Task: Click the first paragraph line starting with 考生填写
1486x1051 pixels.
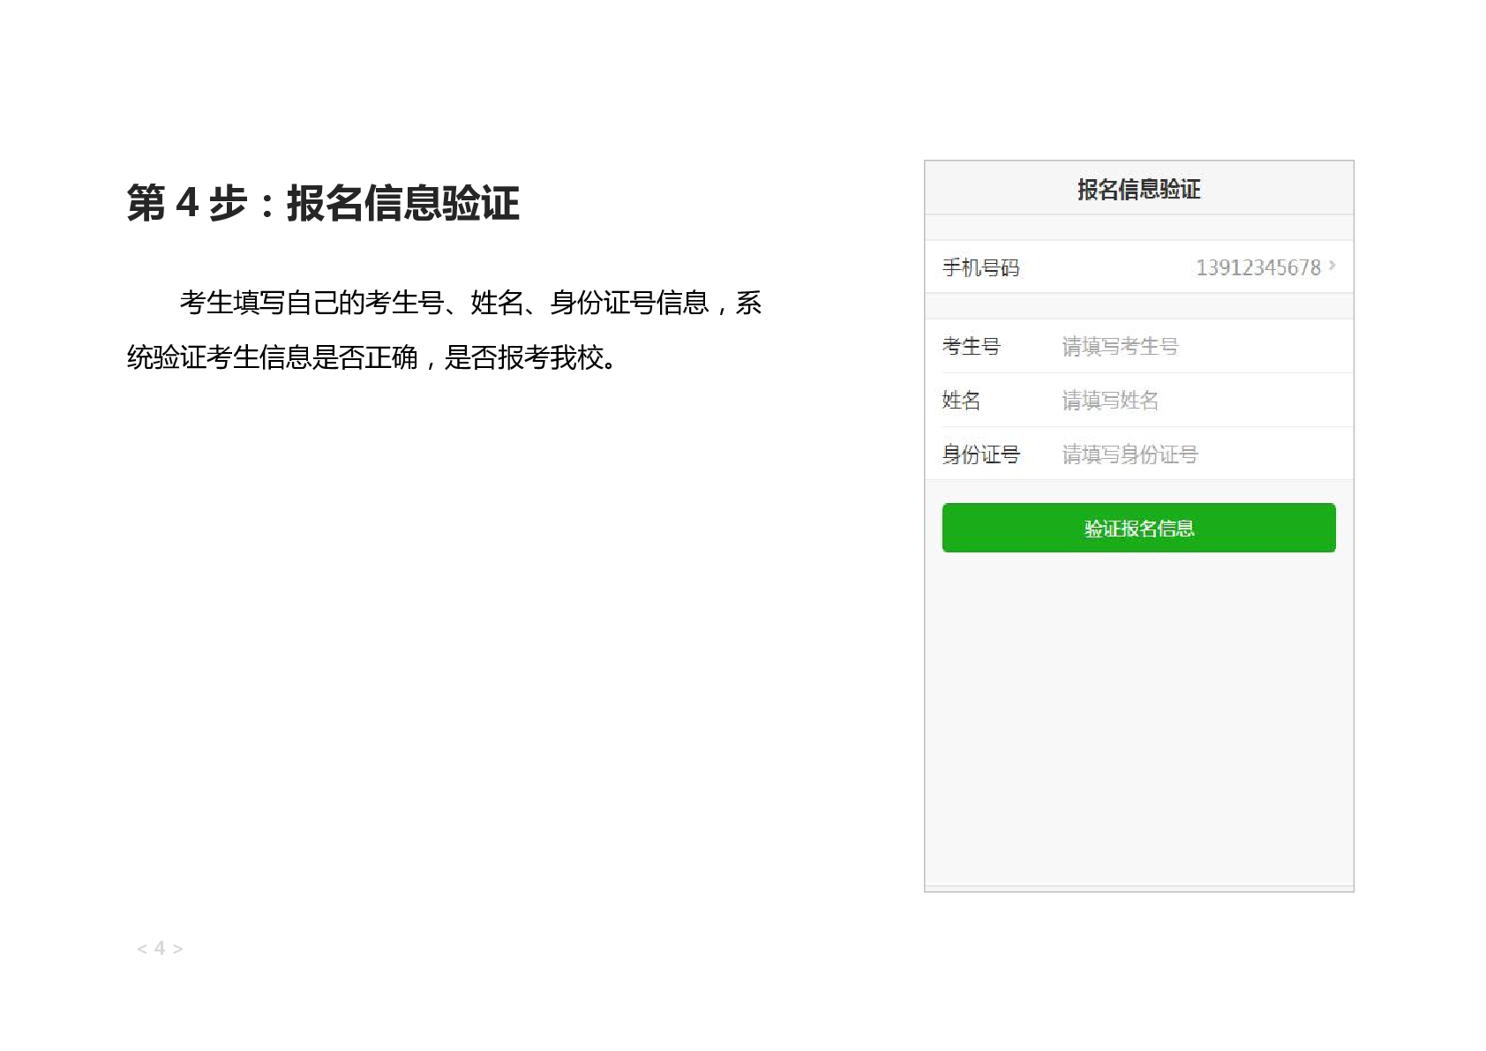Action: pyautogui.click(x=470, y=303)
